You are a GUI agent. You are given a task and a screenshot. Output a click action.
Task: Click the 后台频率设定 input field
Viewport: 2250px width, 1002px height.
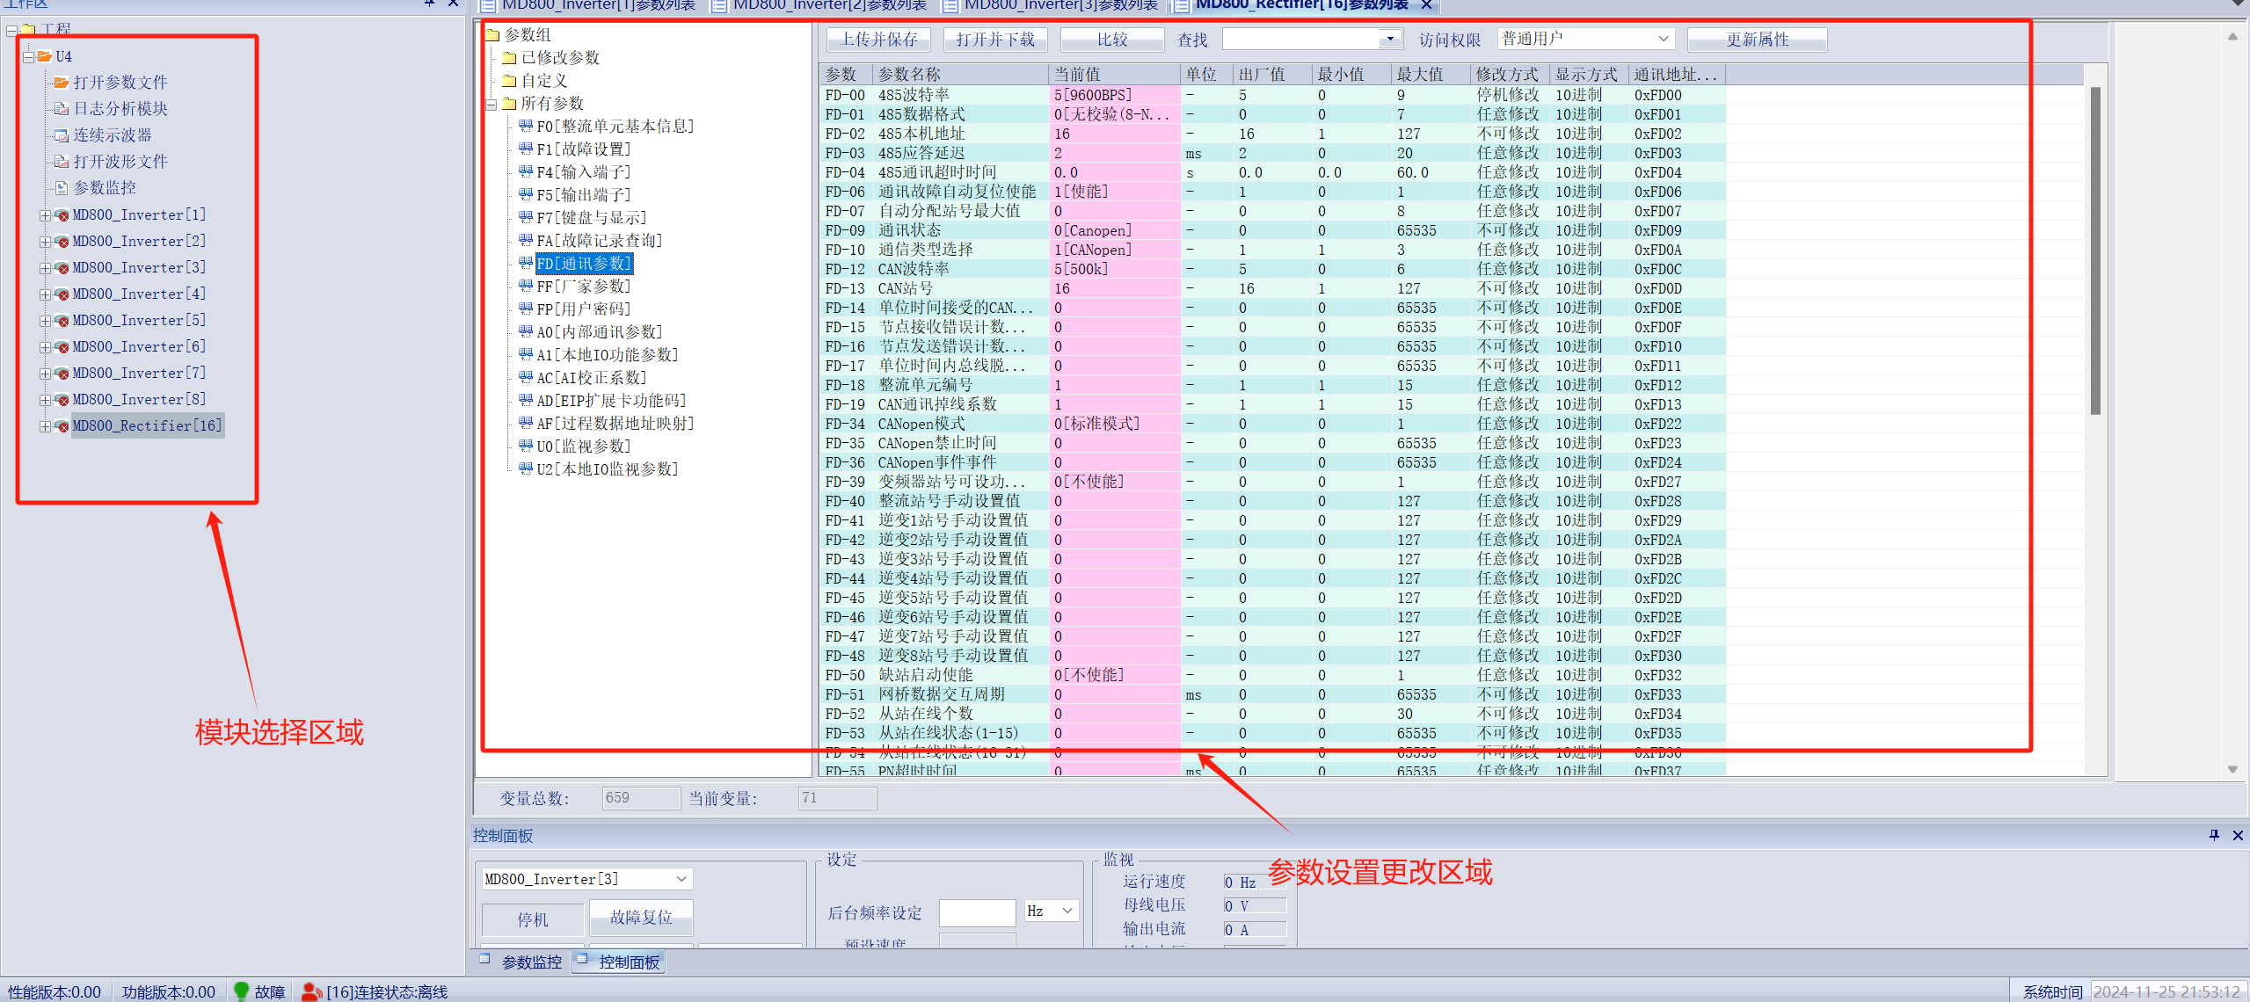977,912
